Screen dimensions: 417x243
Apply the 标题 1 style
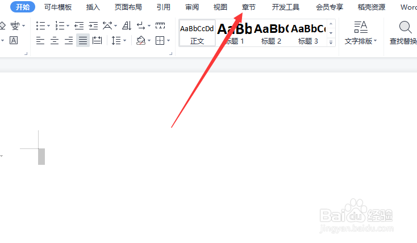tap(234, 33)
